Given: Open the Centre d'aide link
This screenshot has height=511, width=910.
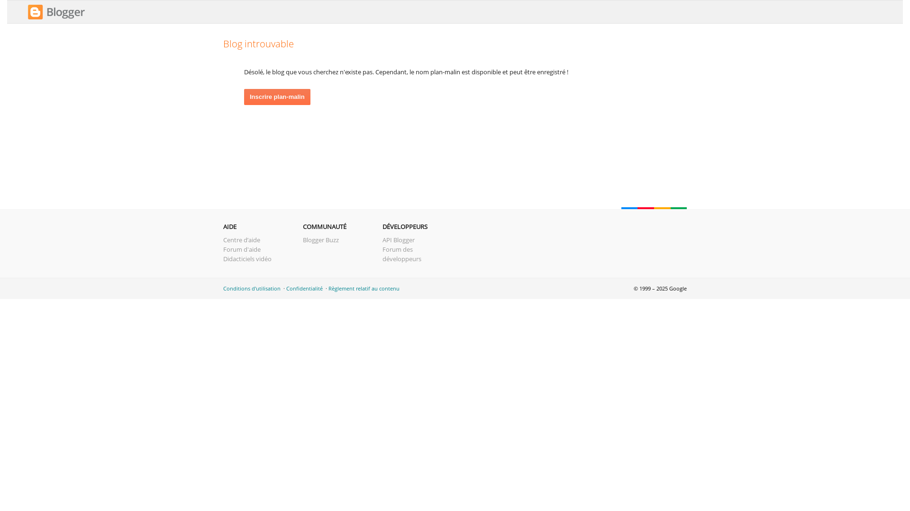Looking at the screenshot, I should click(241, 240).
